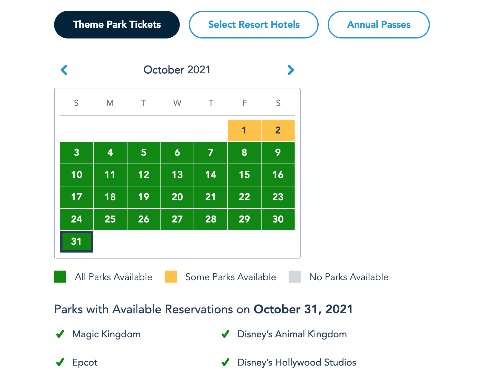
Task: Click the yellow Some Parks Available swatch
Action: (x=171, y=277)
